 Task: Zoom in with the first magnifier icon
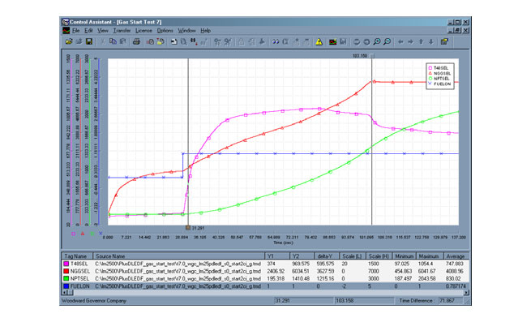[377, 41]
